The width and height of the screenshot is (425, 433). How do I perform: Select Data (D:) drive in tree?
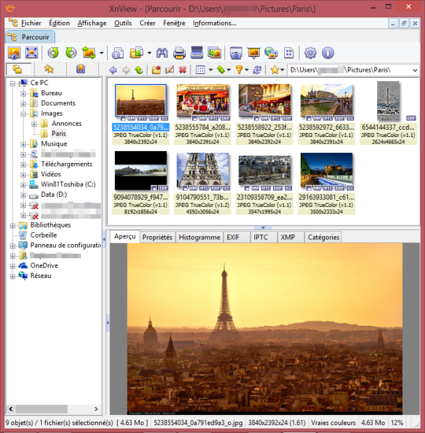coord(54,195)
